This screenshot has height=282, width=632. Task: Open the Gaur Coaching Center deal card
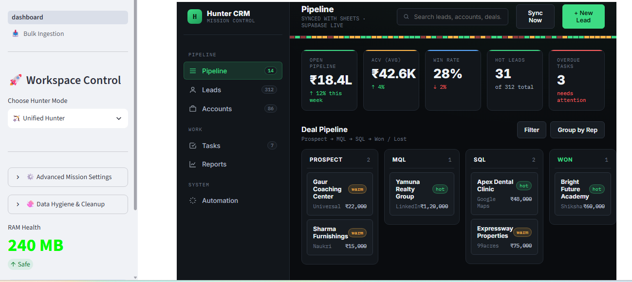click(x=340, y=194)
